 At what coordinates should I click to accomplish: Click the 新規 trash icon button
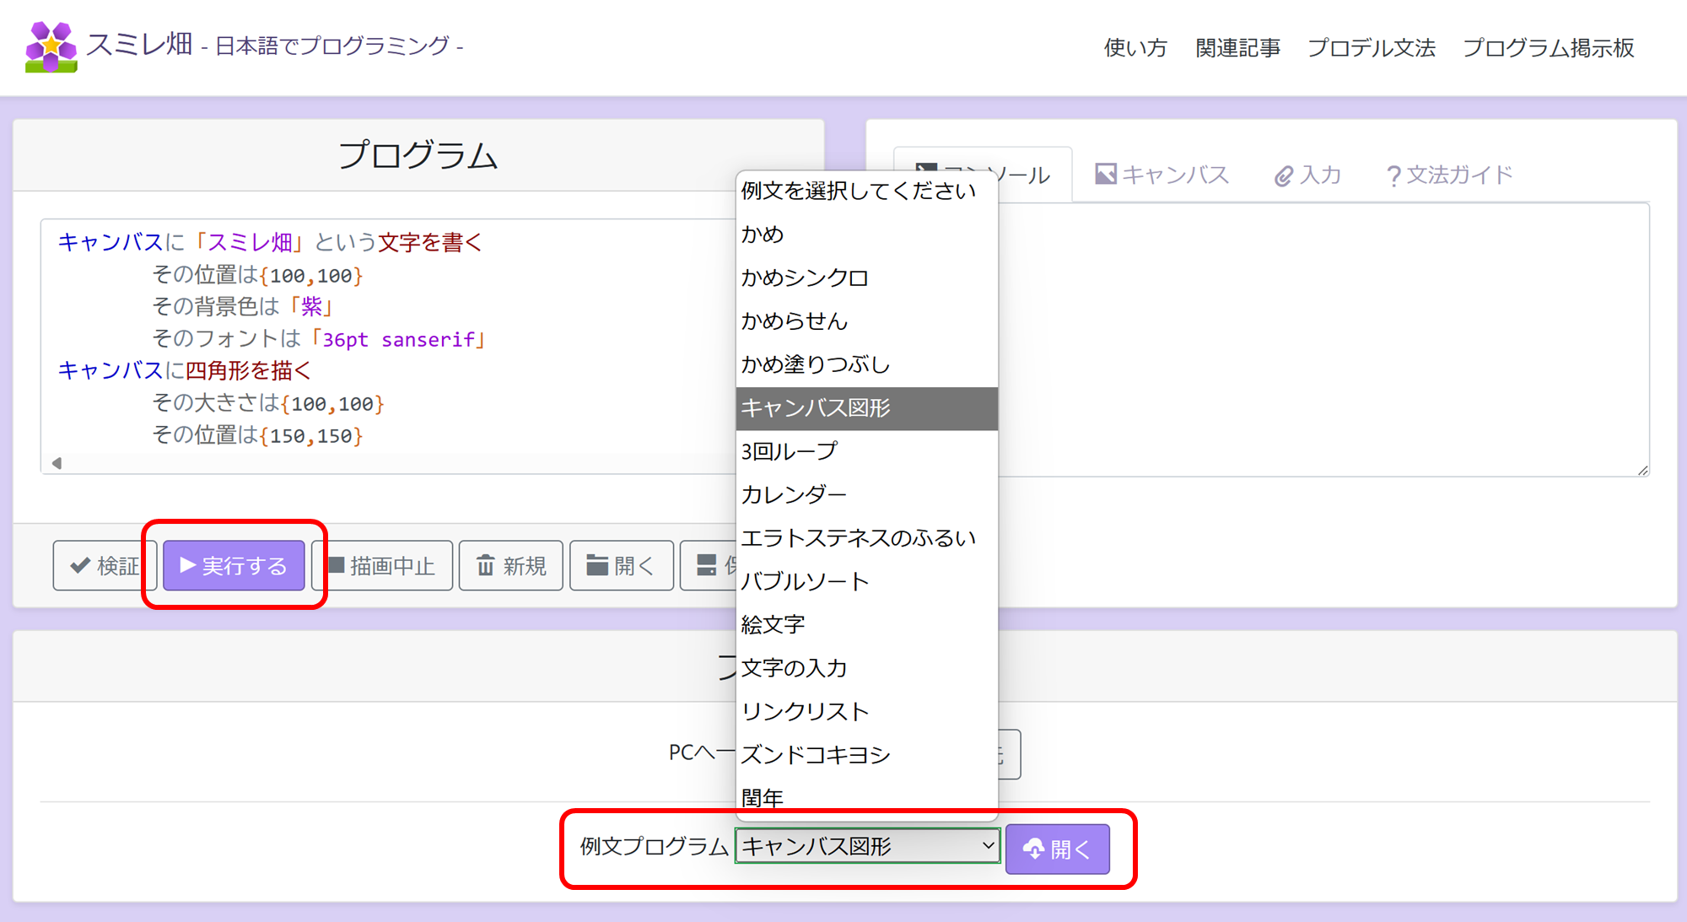tap(511, 565)
